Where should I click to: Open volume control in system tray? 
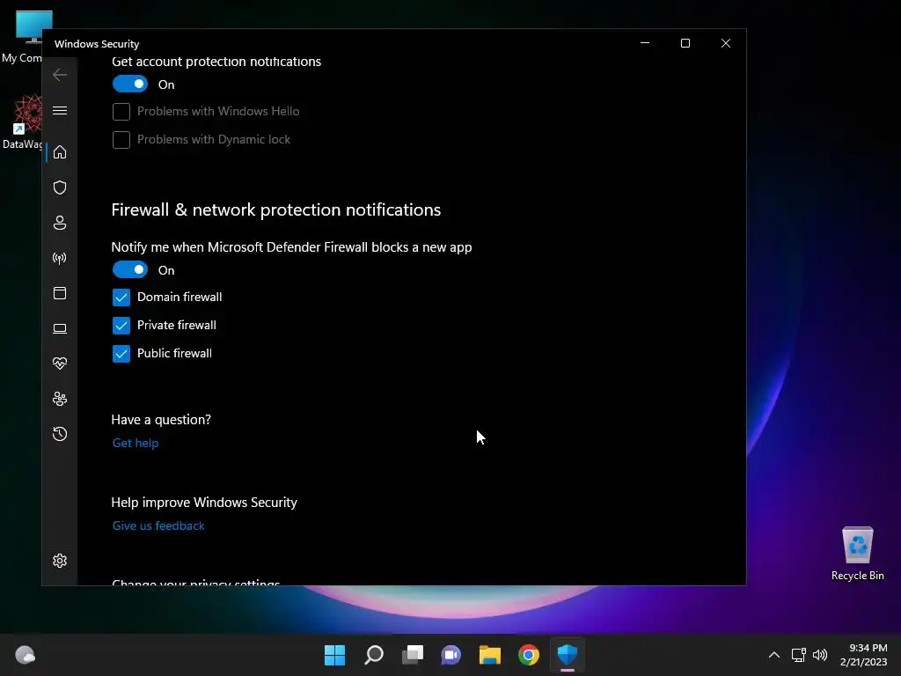coord(820,655)
